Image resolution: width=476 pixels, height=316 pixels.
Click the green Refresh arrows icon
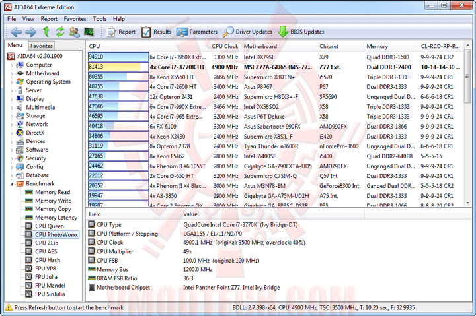tap(60, 32)
